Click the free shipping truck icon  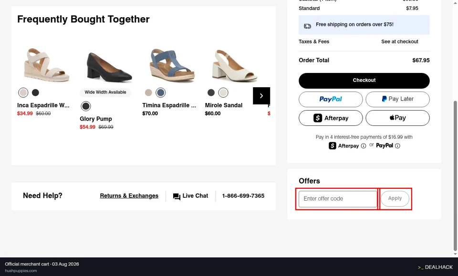[x=307, y=26]
